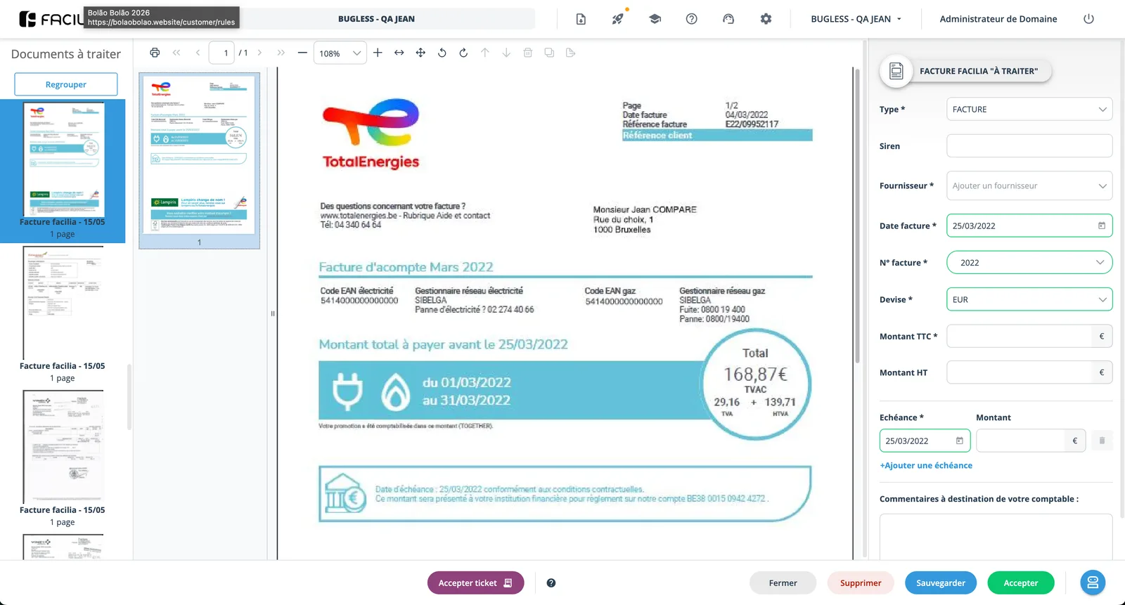Delete page trash icon in viewer toolbar
The width and height of the screenshot is (1125, 605).
pyautogui.click(x=527, y=53)
